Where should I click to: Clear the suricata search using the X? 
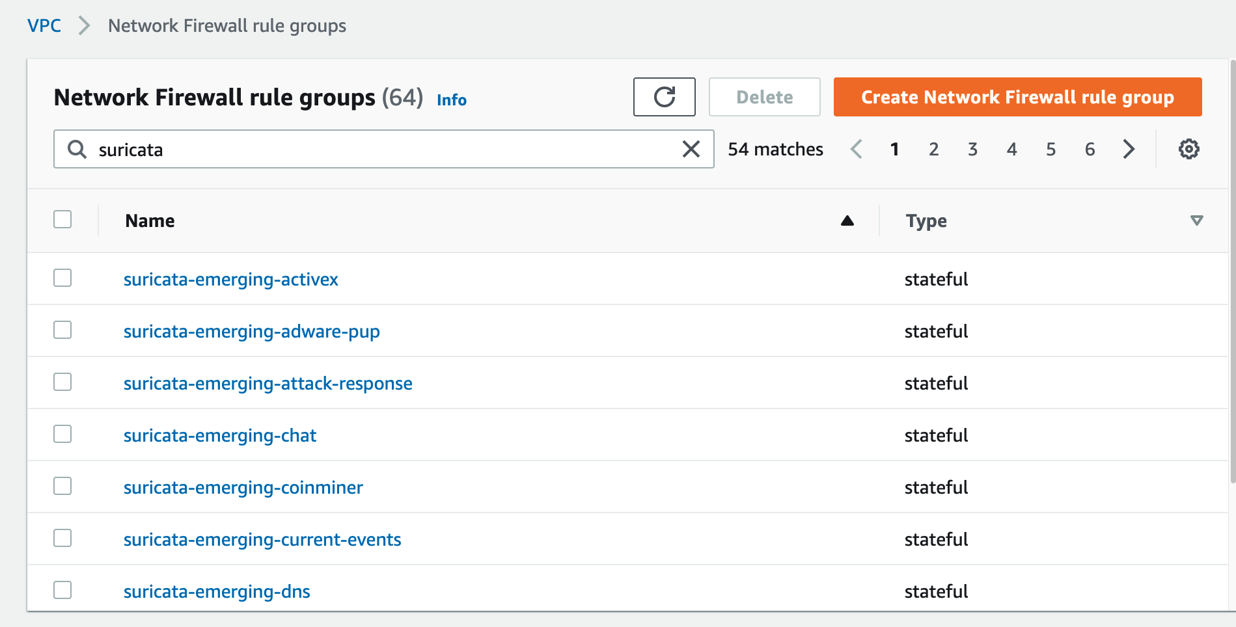690,149
